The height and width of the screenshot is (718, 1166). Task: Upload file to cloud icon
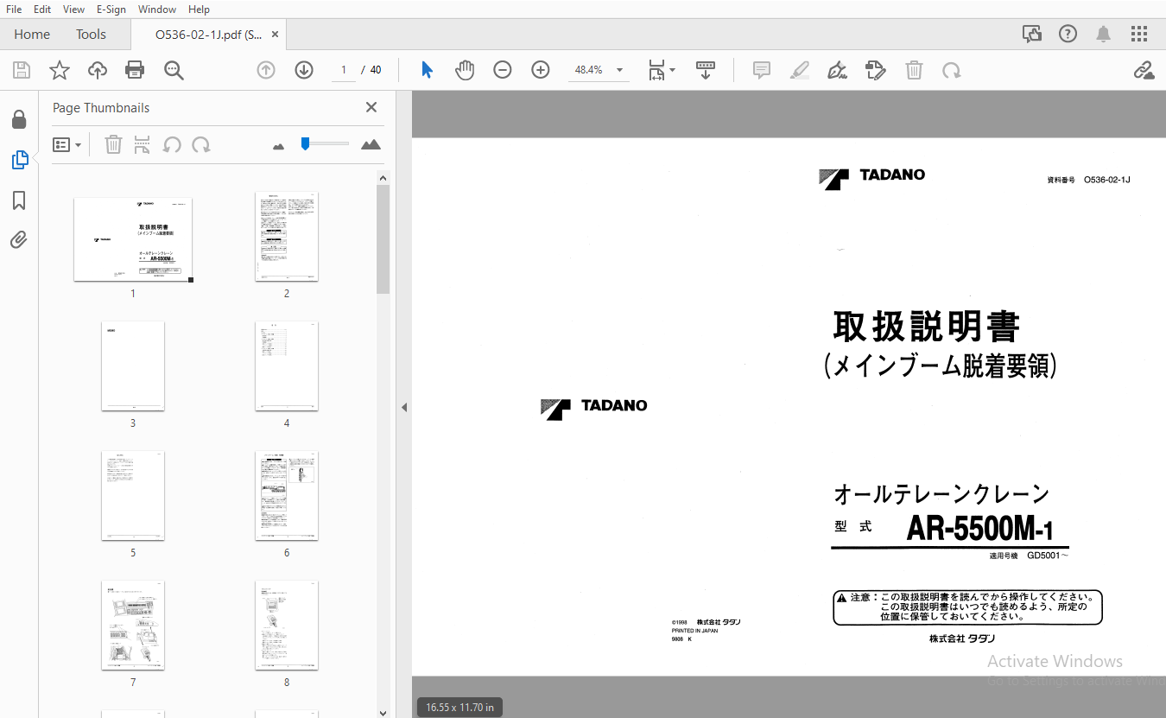(x=98, y=70)
